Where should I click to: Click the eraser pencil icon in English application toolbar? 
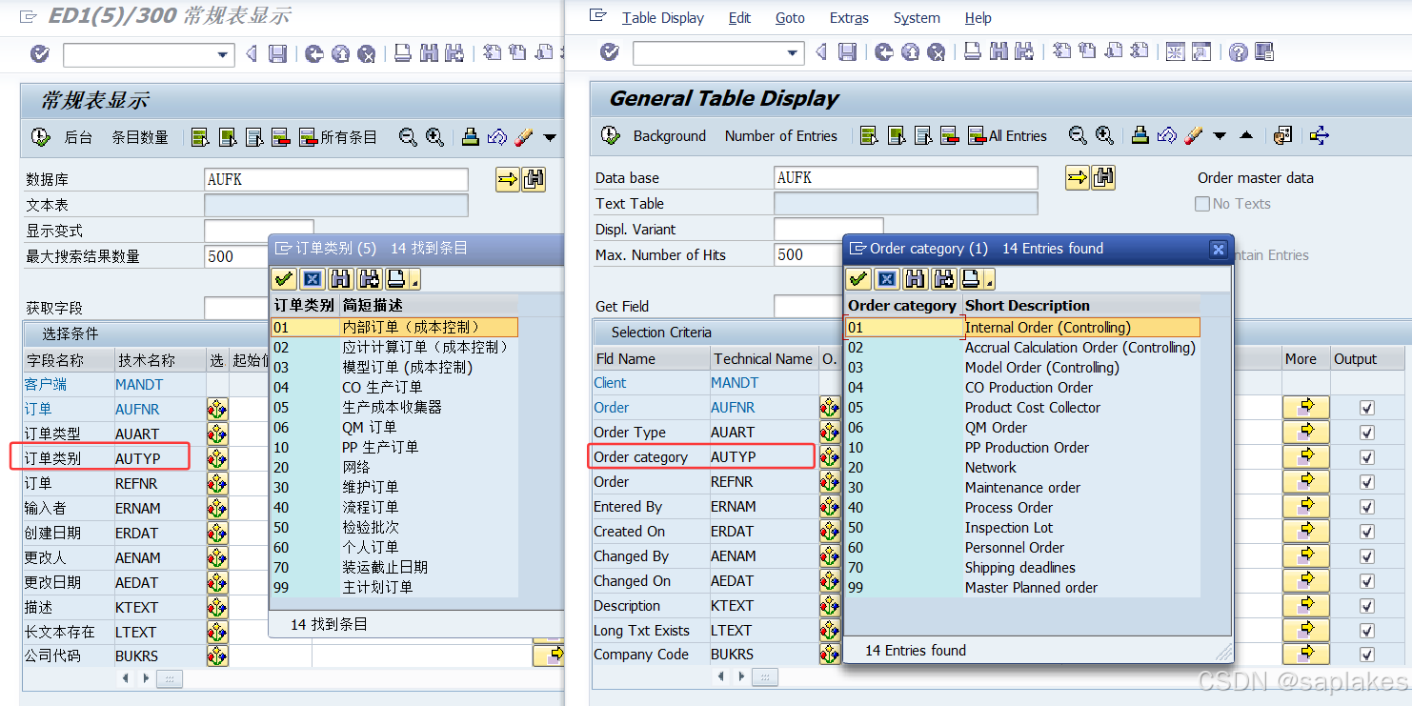1194,136
